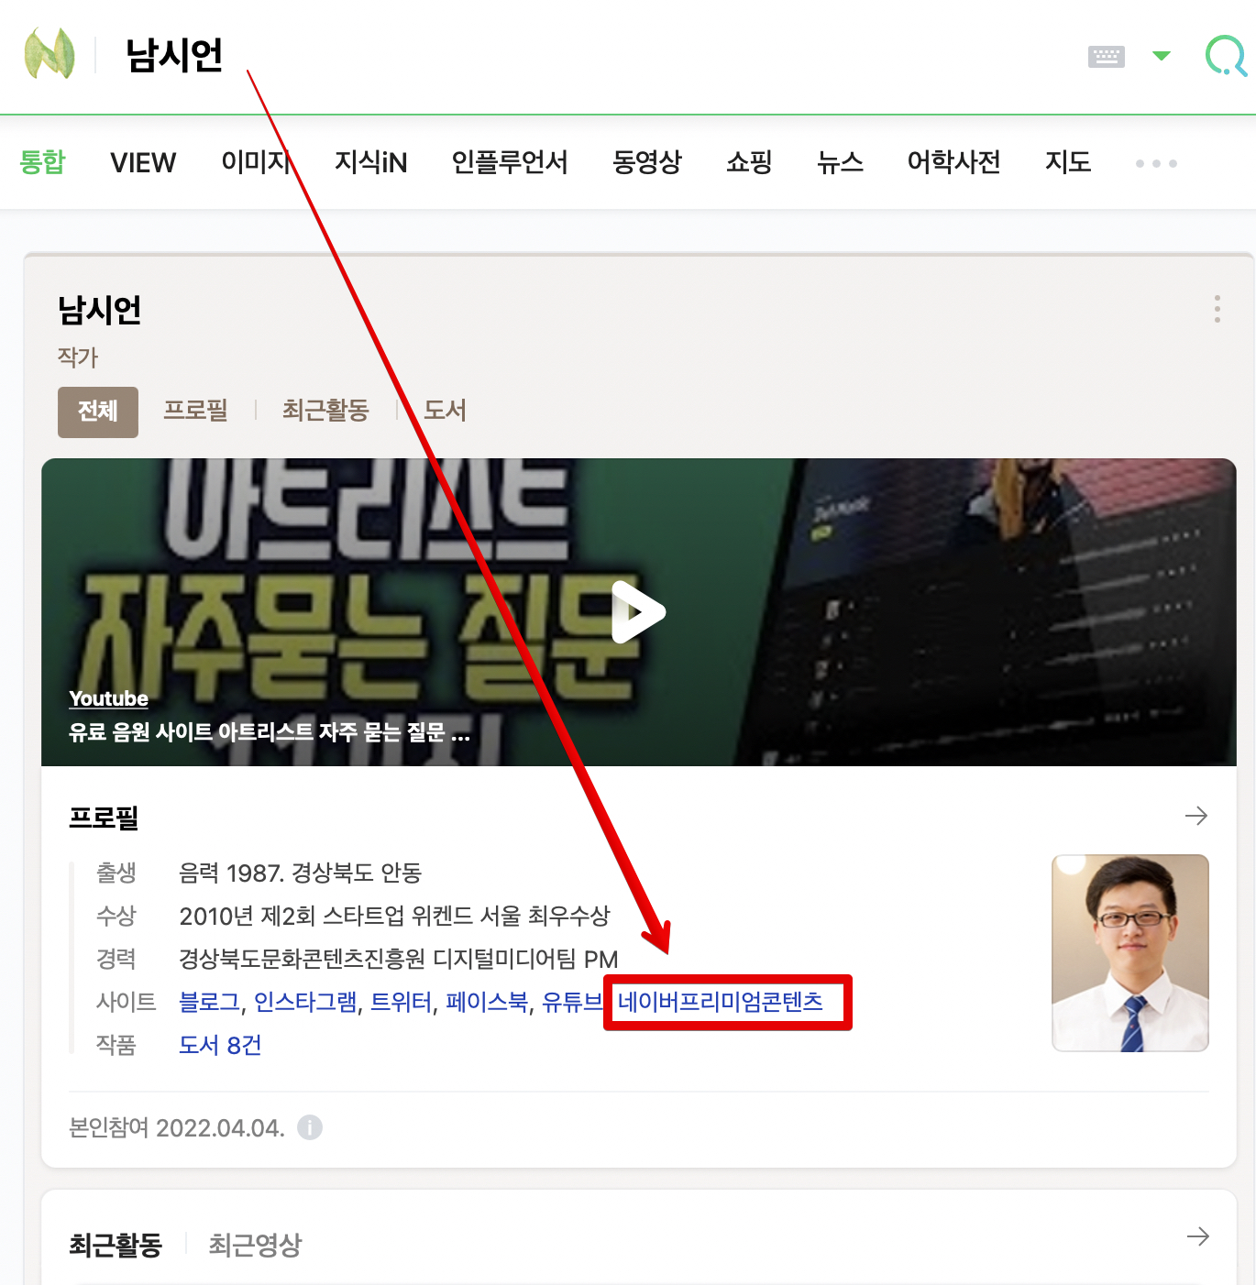Open the 동영상 tab
This screenshot has width=1256, height=1285.
point(647,162)
